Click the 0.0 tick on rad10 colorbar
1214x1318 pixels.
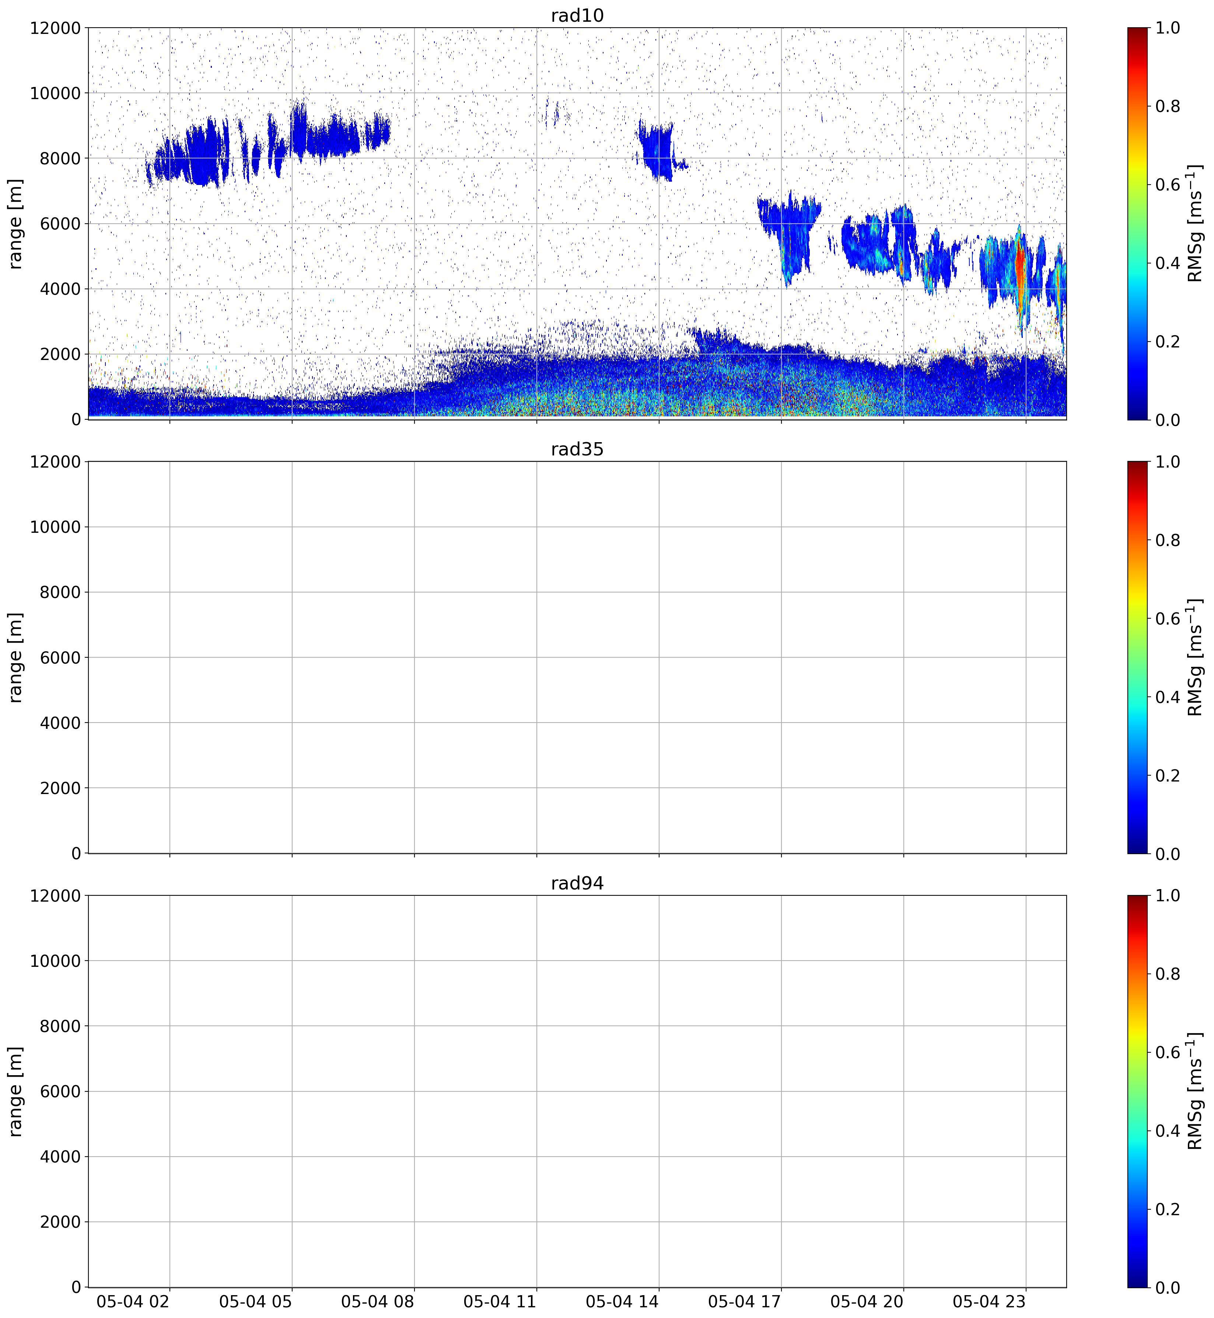tap(1167, 419)
